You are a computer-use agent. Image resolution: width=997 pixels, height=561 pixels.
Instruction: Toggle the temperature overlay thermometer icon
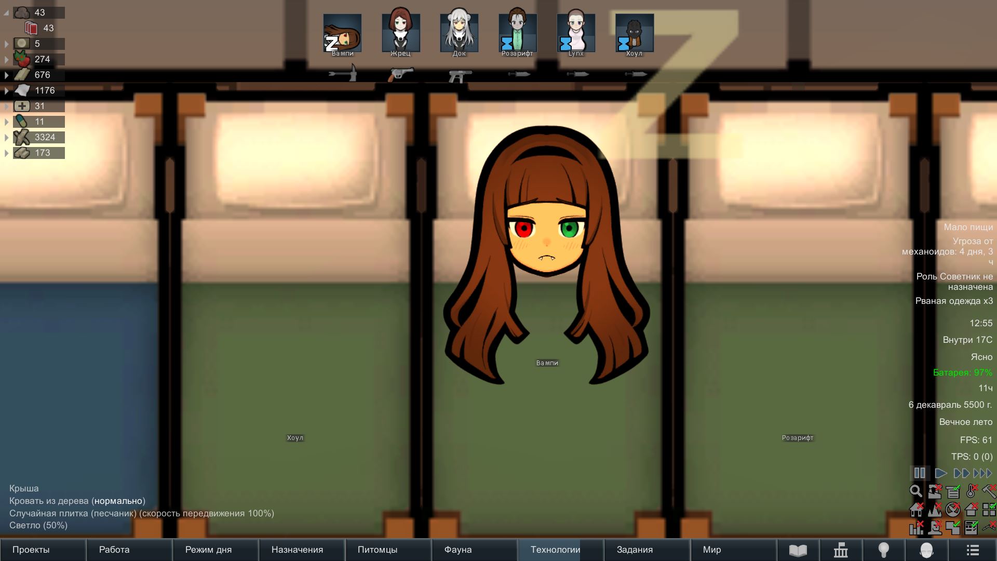point(971,491)
